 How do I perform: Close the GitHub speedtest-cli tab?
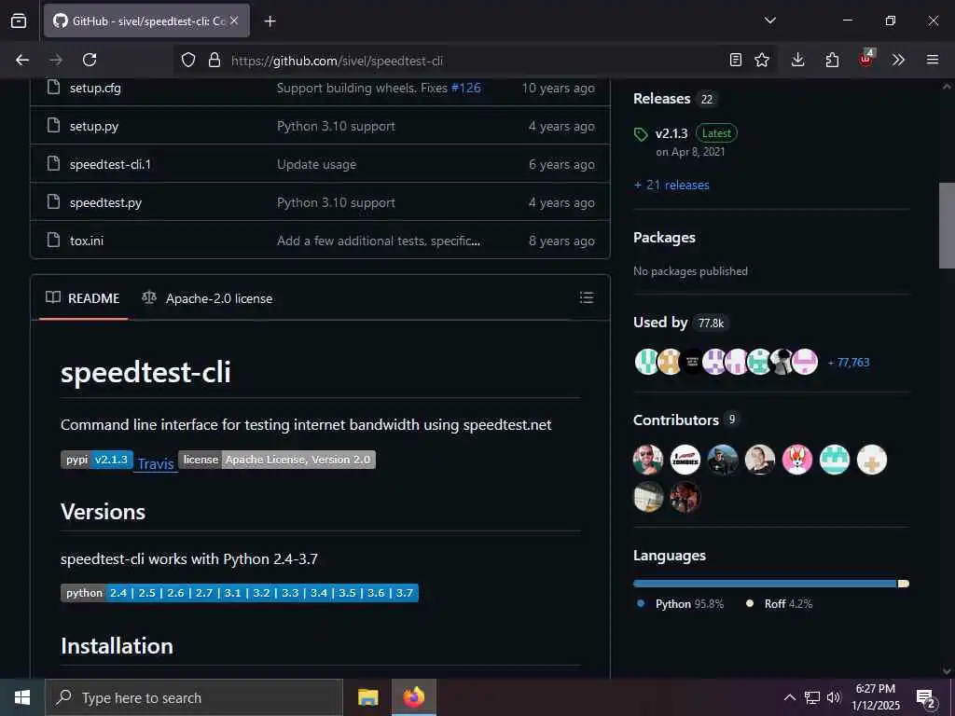234,21
